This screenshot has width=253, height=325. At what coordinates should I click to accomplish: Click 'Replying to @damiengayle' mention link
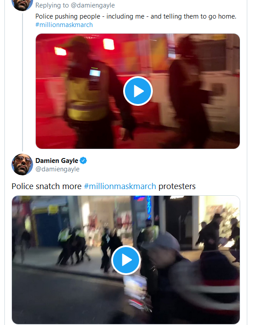pos(93,5)
